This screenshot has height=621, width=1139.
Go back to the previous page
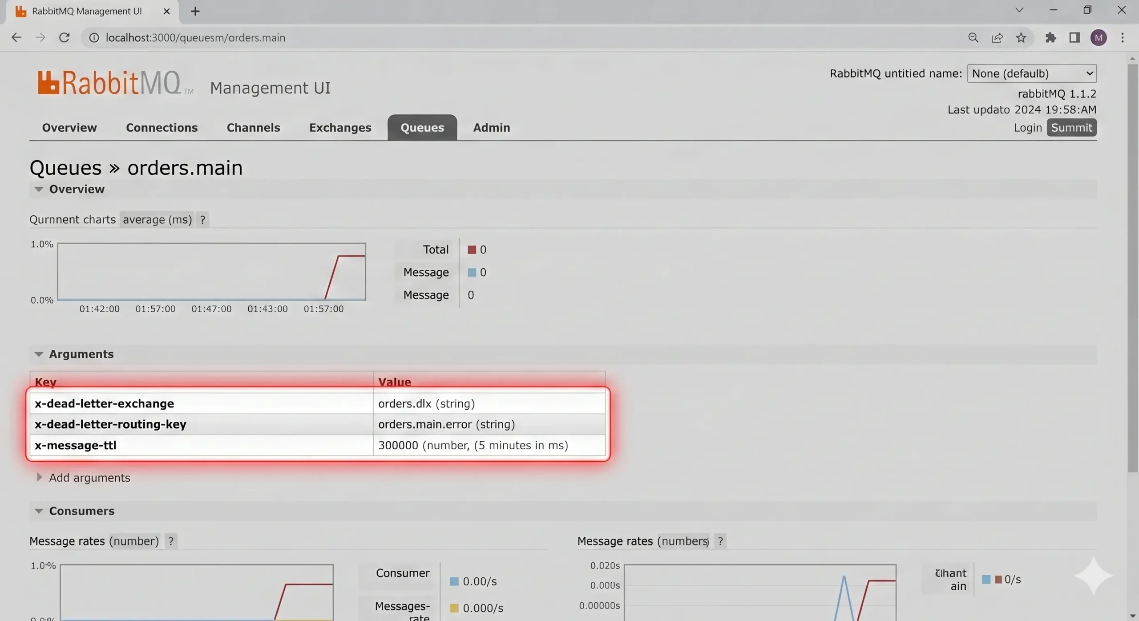[x=16, y=38]
